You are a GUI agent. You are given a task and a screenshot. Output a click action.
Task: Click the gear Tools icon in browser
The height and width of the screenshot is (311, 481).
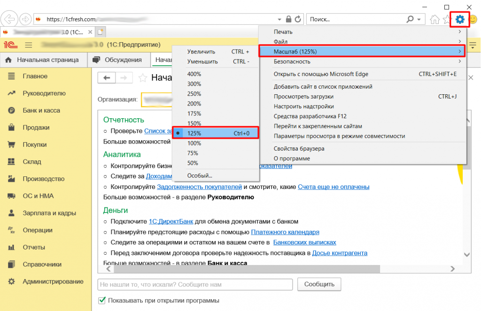click(460, 19)
